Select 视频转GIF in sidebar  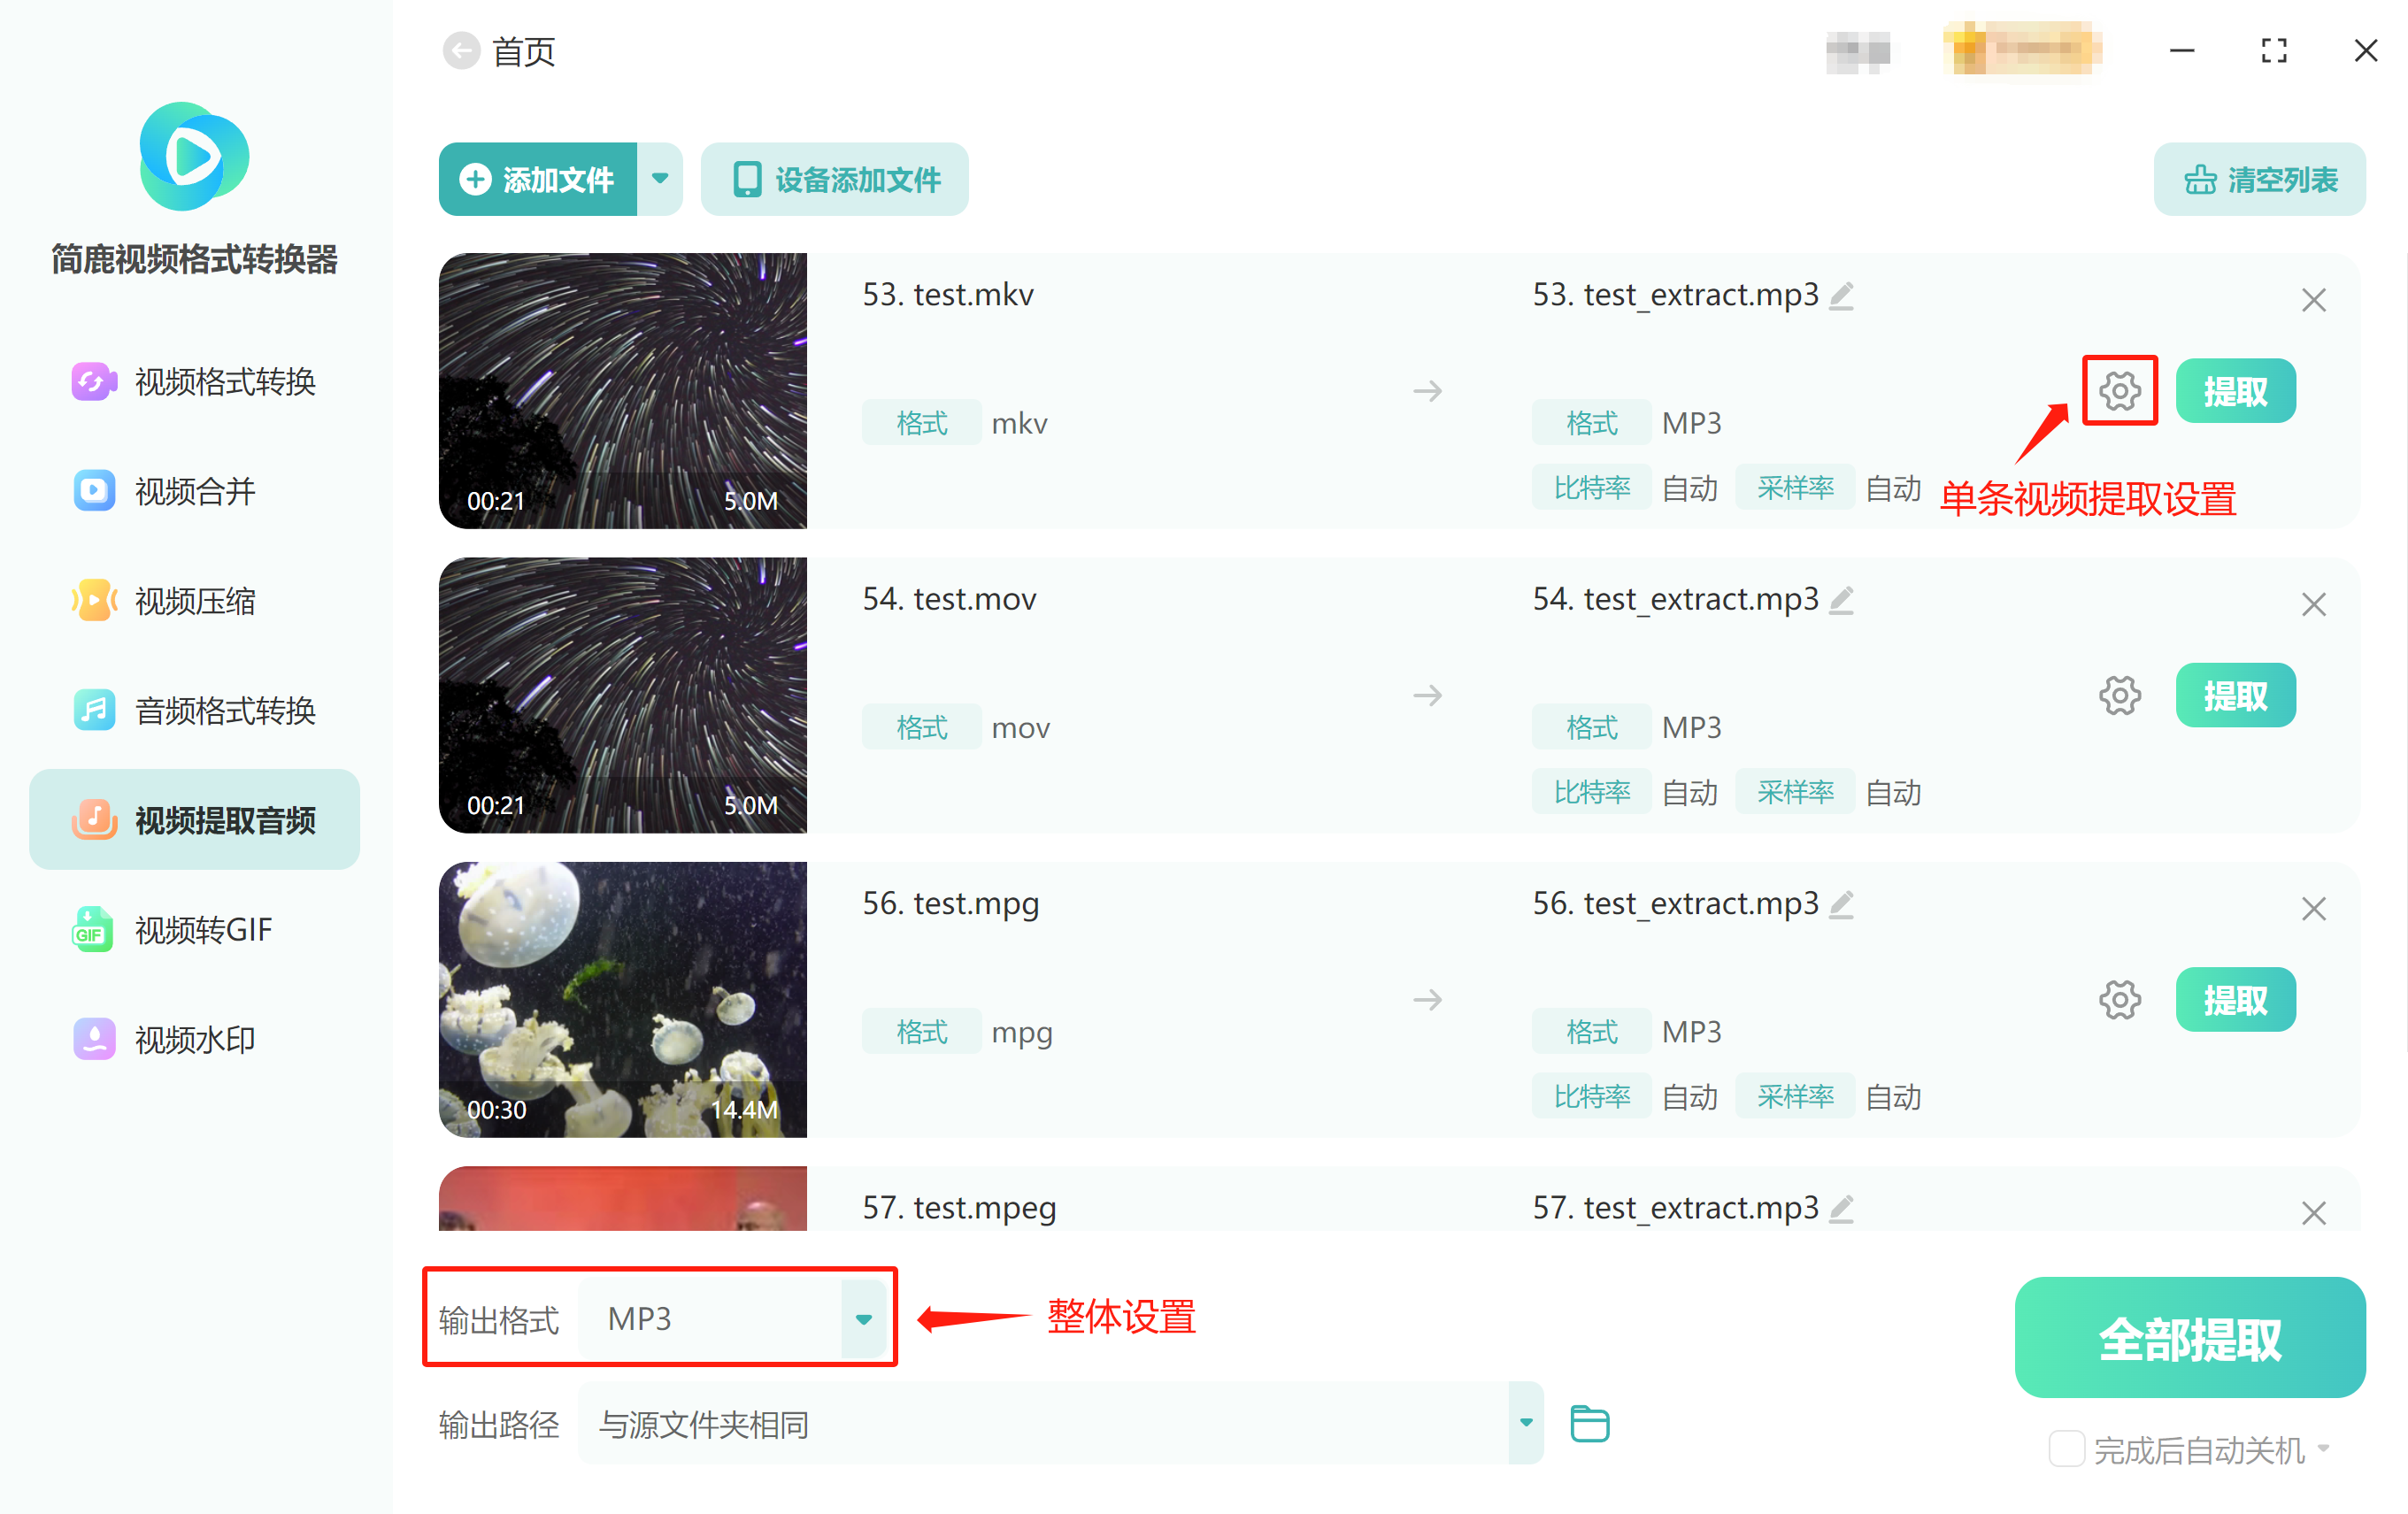coord(194,929)
